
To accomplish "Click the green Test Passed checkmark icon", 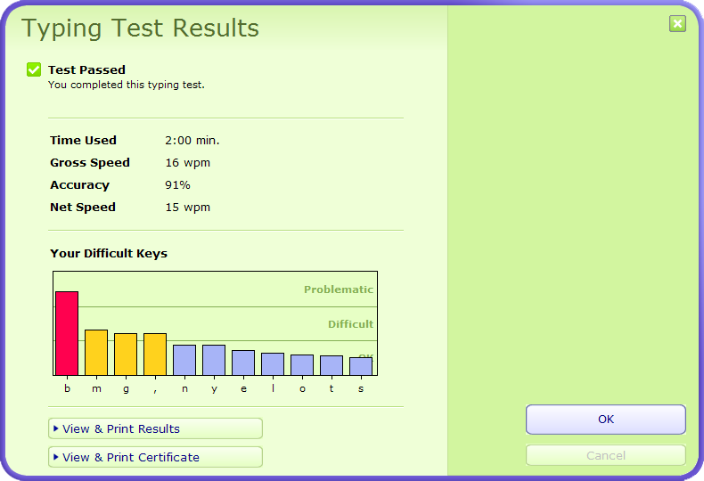I will coord(34,69).
